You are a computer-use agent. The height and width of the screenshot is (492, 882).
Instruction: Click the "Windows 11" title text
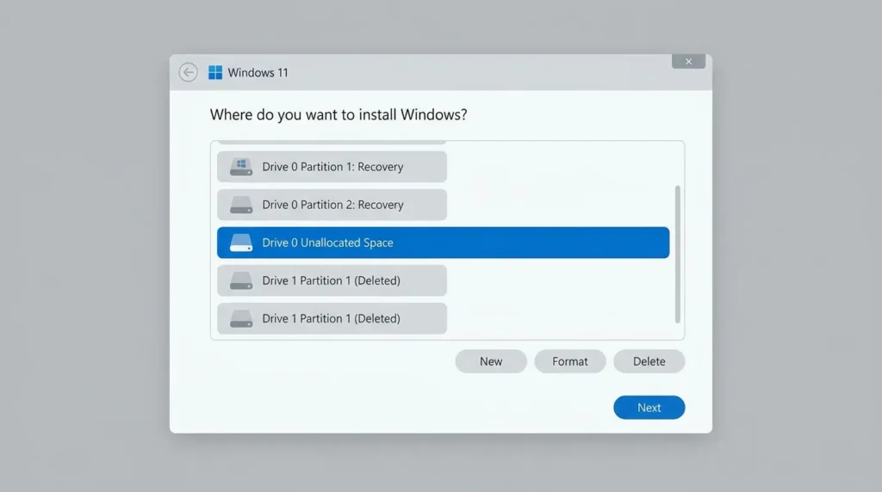coord(258,73)
